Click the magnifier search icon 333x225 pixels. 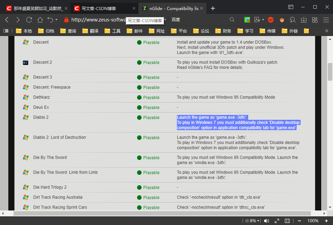(232, 20)
